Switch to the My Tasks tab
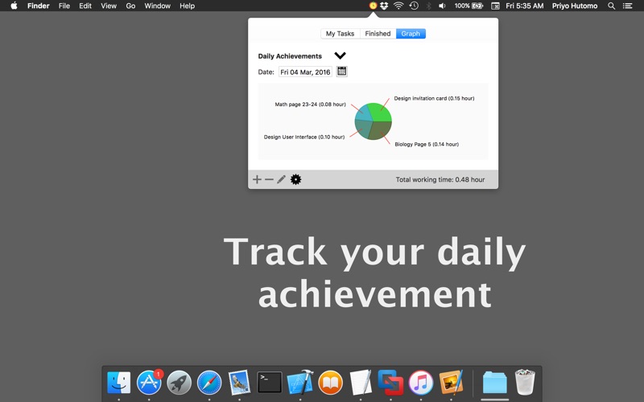644x402 pixels. (340, 34)
